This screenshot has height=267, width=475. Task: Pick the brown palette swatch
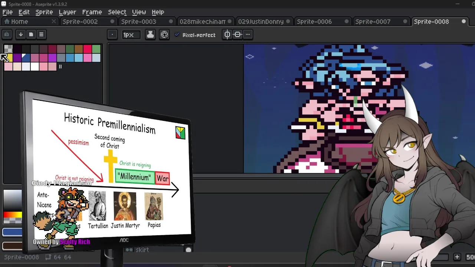(79, 49)
